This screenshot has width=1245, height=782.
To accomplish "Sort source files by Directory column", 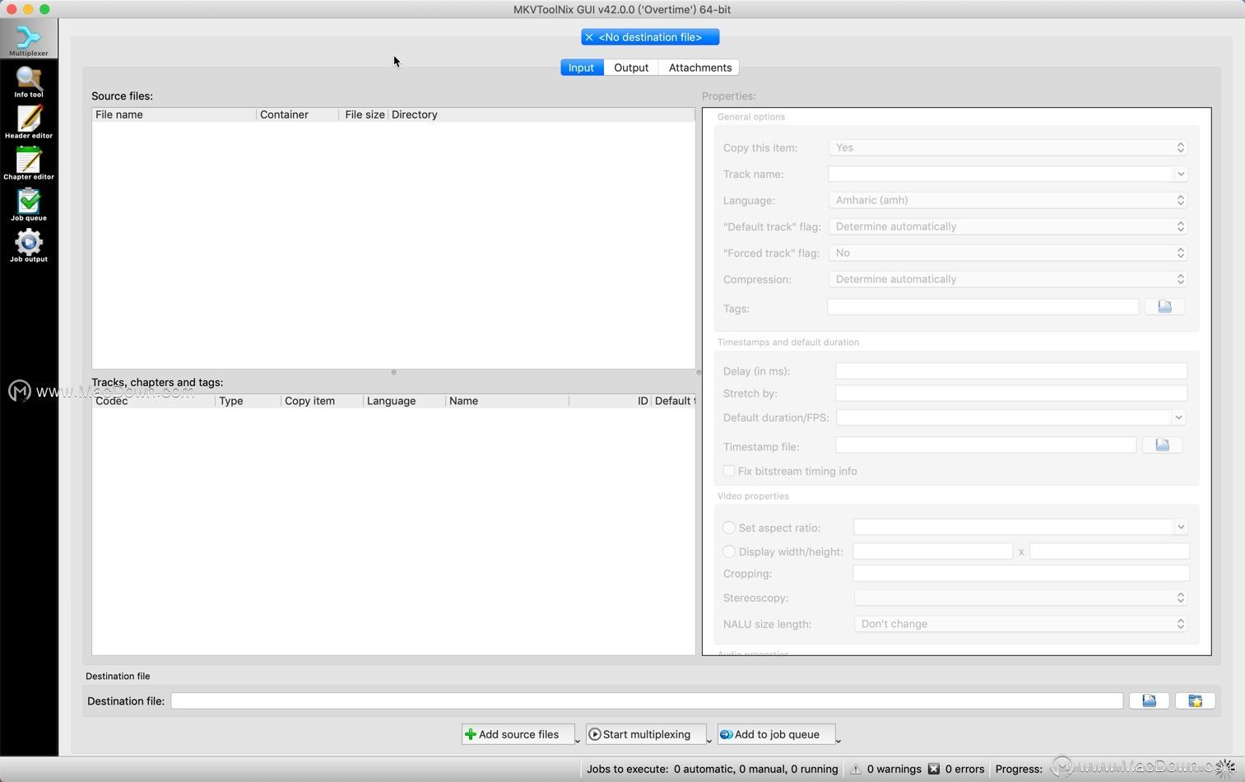I will point(541,114).
